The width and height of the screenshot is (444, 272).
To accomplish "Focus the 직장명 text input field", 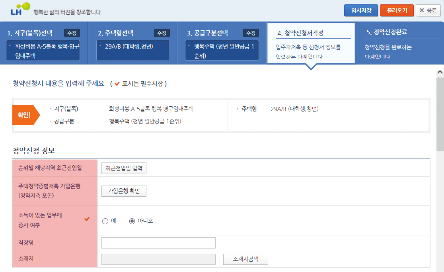I will click(158, 243).
